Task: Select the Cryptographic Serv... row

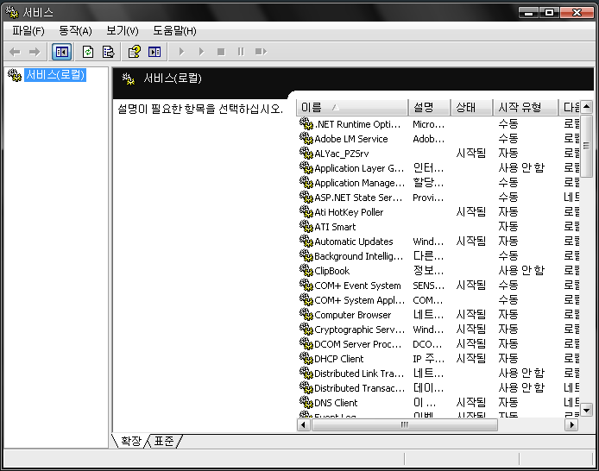Action: click(438, 329)
